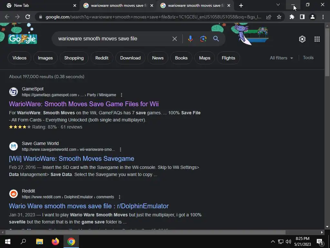The height and width of the screenshot is (248, 330).
Task: Open Google quick settings gear
Action: pos(302,39)
